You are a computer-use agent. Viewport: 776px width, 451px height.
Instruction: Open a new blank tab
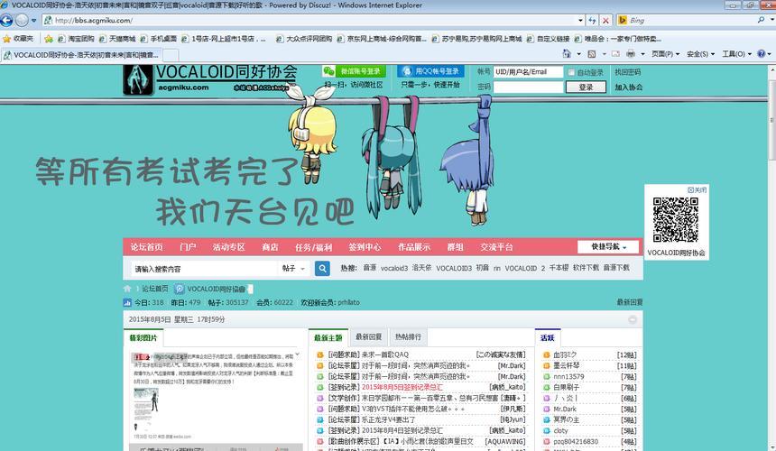(x=171, y=55)
